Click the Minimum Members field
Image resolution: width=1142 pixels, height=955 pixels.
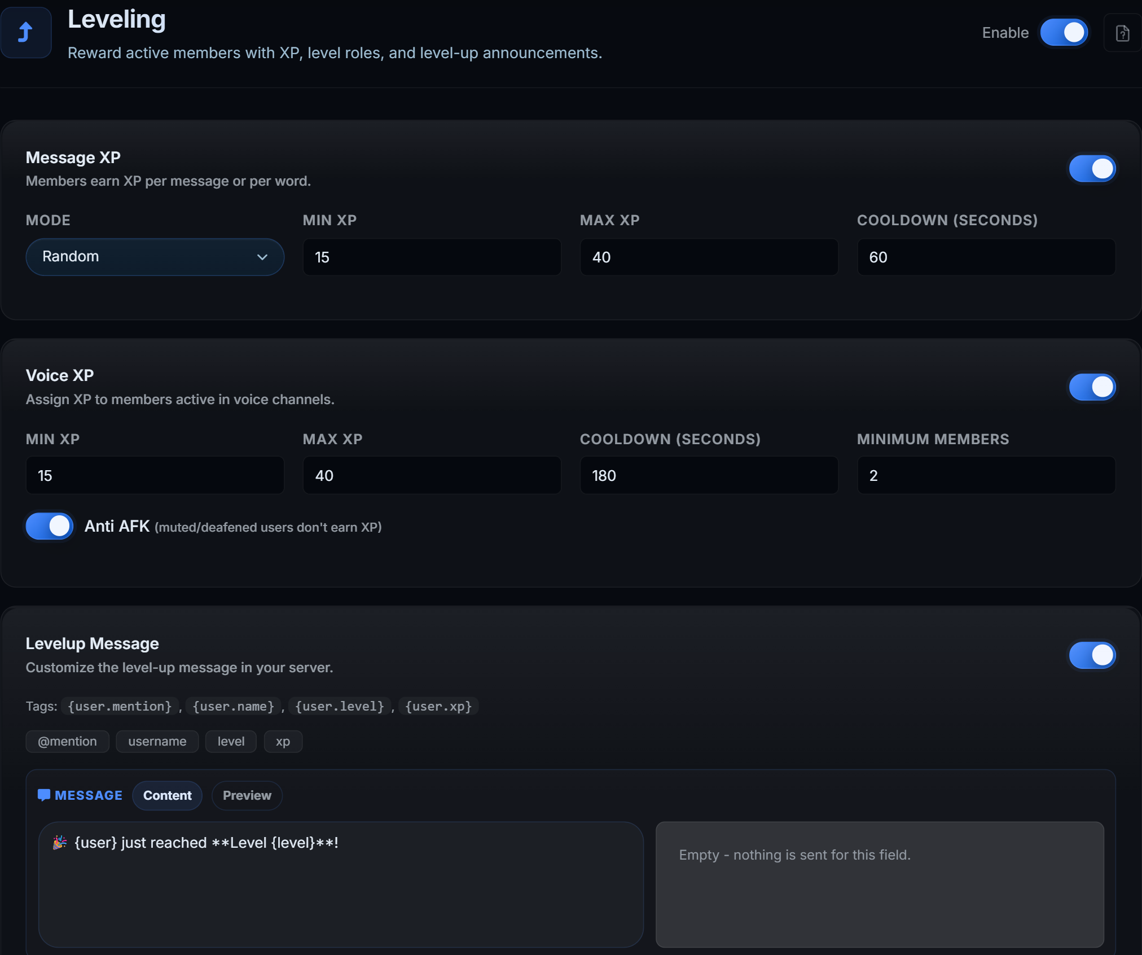pyautogui.click(x=986, y=476)
